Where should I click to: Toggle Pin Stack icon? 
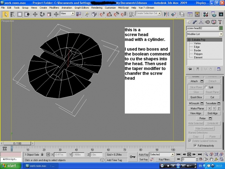click(x=190, y=69)
